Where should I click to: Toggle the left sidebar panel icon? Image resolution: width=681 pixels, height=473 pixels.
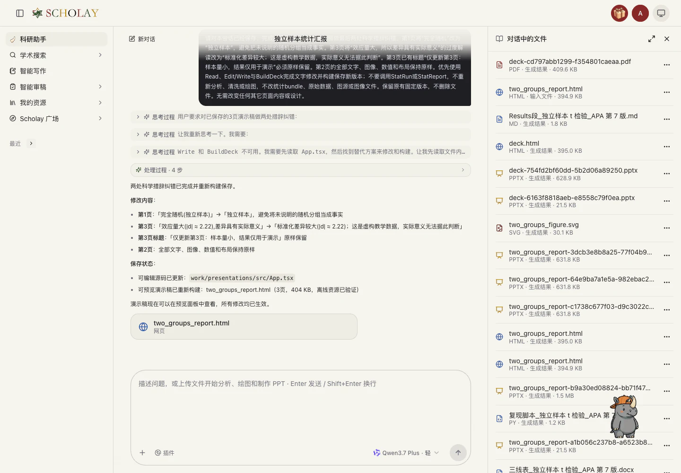(x=20, y=13)
